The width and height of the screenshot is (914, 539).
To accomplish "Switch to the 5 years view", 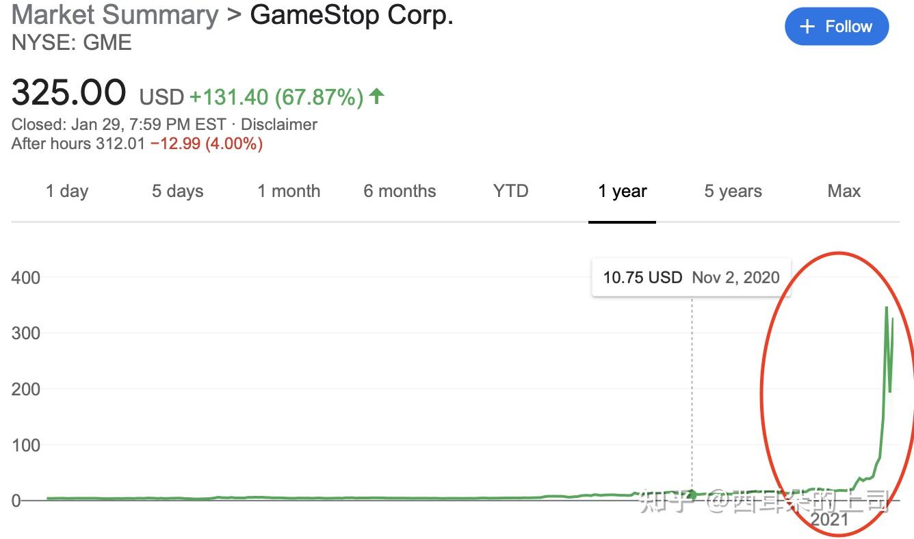I will 732,192.
